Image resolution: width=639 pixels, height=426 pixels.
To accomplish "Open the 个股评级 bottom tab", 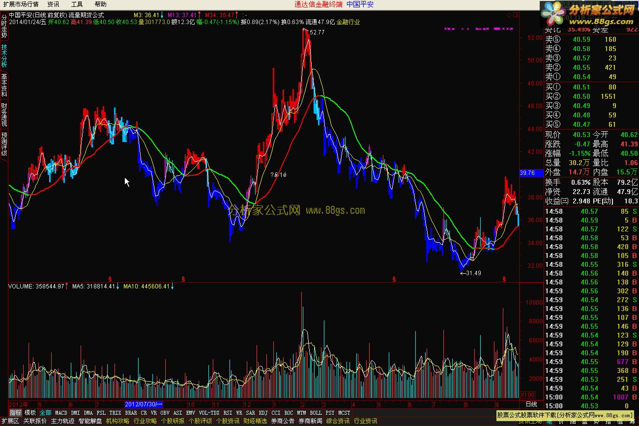I will coord(200,421).
